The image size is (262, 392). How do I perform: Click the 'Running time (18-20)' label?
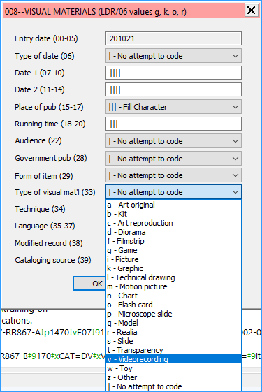click(x=50, y=124)
